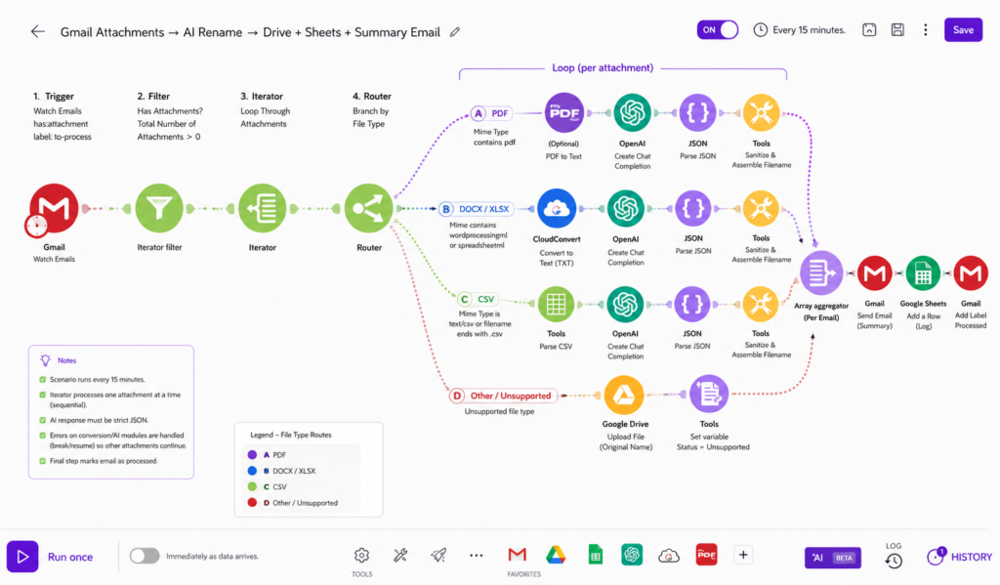Open JSON Parse module in DOCX/XLSX route
Viewport: 1000px width, 585px height.
[692, 208]
